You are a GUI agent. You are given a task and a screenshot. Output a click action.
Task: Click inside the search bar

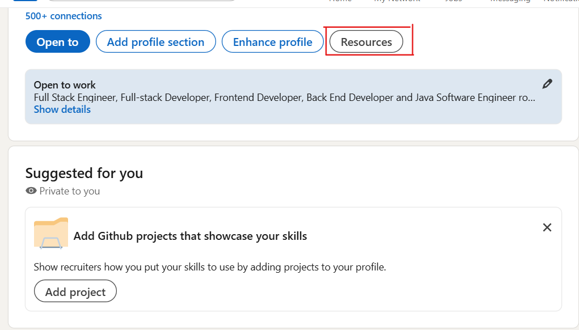[x=142, y=2]
